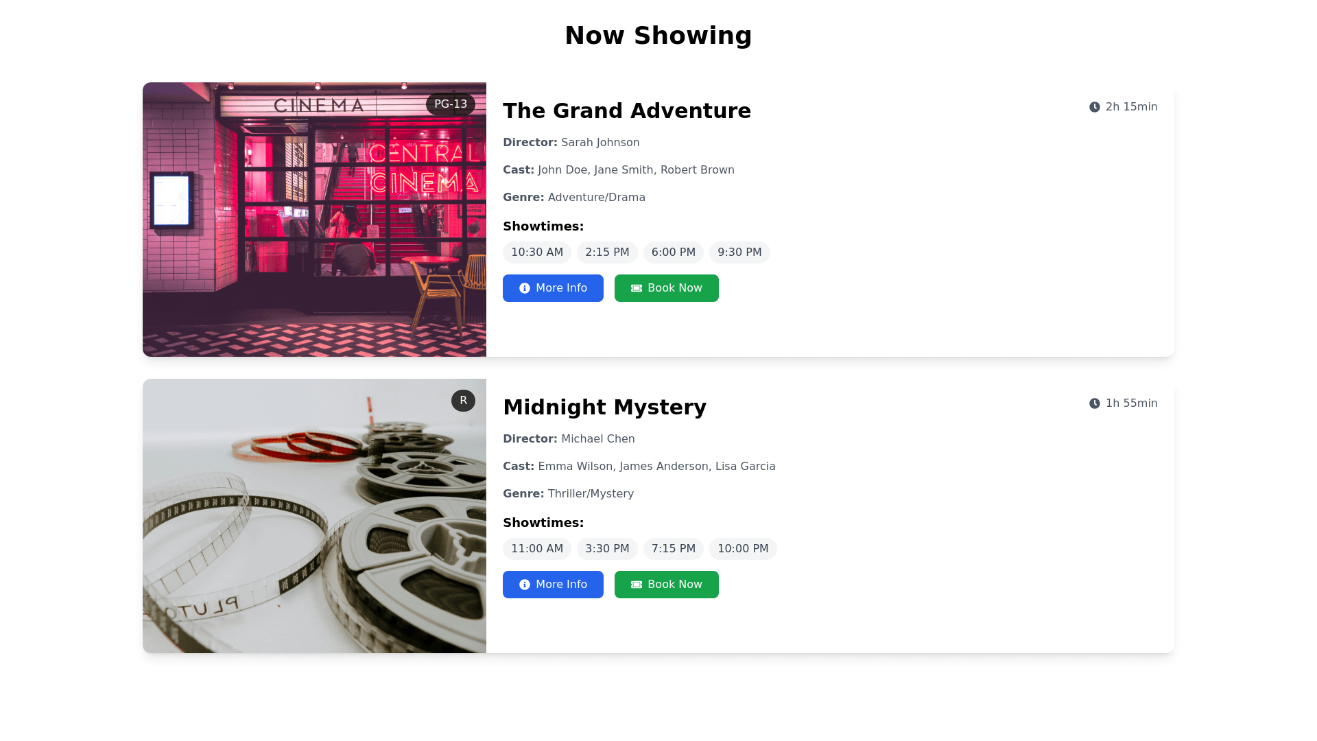Choose the 2:15 PM showtime
The height and width of the screenshot is (741, 1317).
click(607, 252)
